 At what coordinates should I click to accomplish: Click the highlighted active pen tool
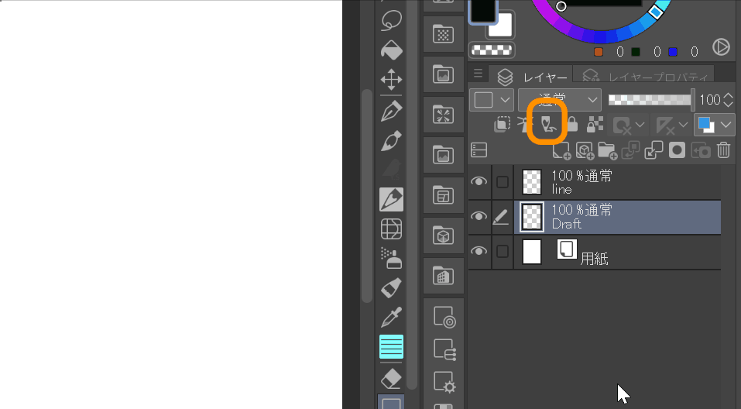coord(391,199)
